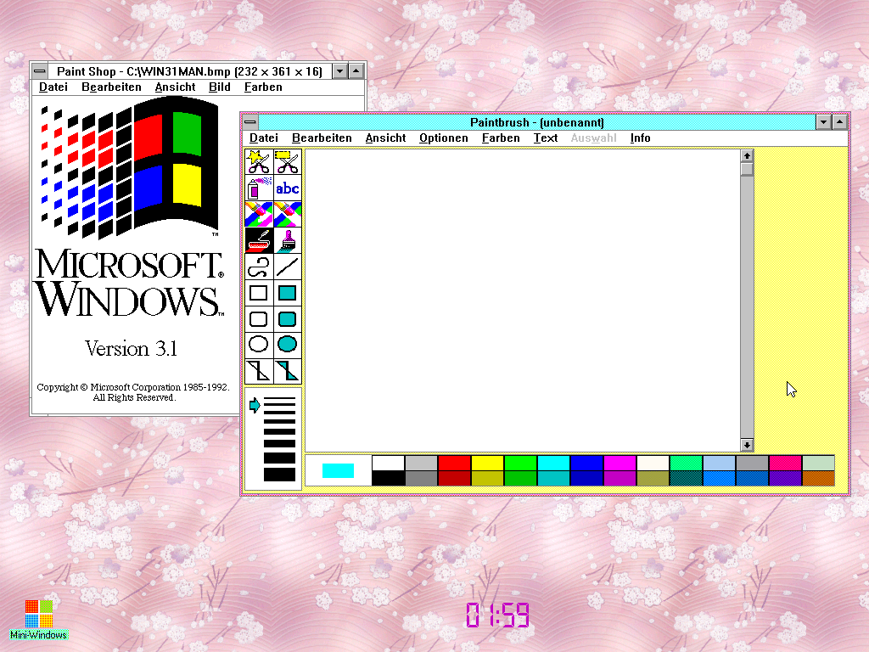This screenshot has height=652, width=869.
Task: Click the Mini-Windows desktop icon
Action: [39, 620]
